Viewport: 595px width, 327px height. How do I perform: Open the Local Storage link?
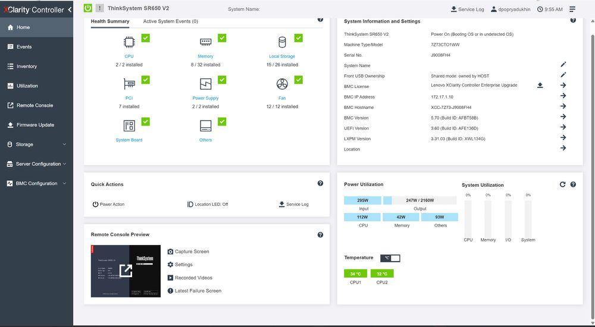282,56
